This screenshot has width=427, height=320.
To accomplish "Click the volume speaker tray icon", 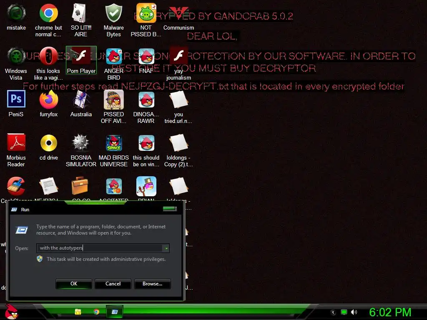I will click(x=354, y=312).
